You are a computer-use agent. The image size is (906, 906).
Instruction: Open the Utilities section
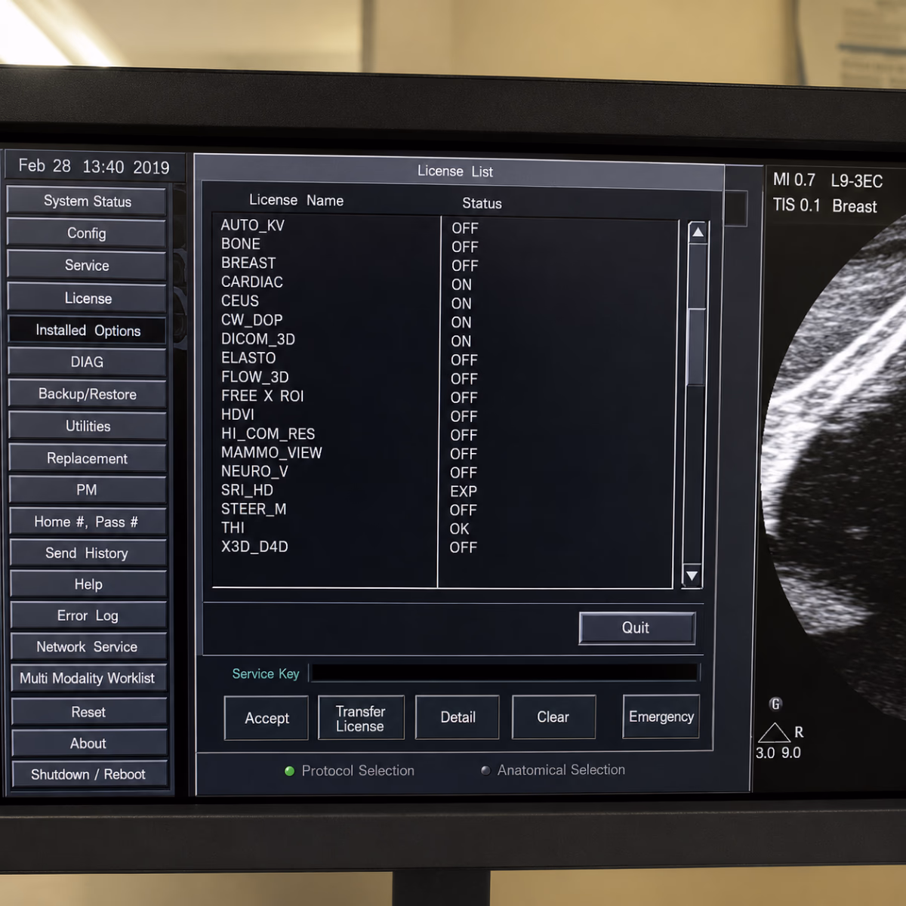[88, 427]
